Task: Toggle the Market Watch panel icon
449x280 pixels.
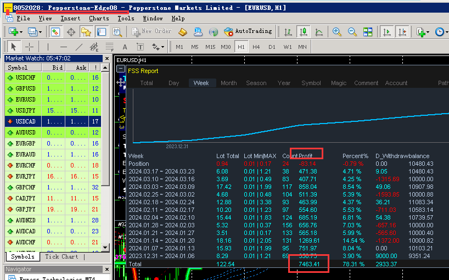Action: (55, 31)
